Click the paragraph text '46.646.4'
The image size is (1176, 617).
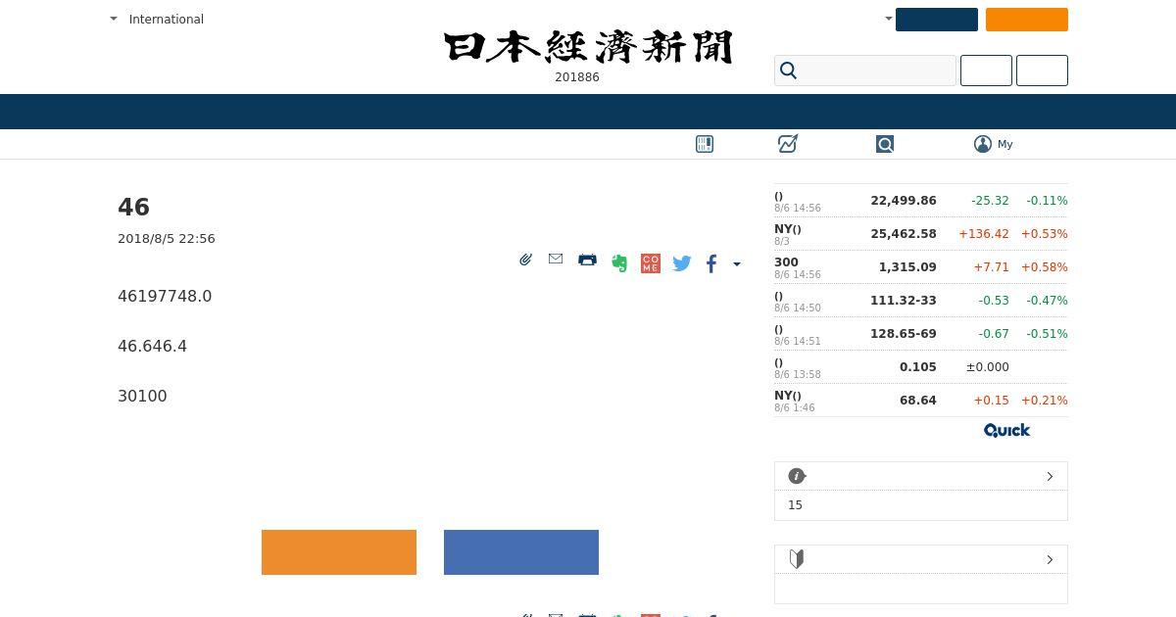(152, 346)
